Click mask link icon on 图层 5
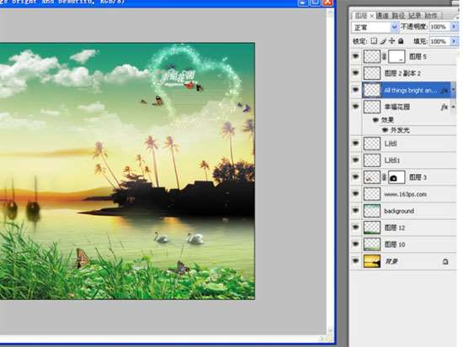The image size is (463, 347). (384, 56)
